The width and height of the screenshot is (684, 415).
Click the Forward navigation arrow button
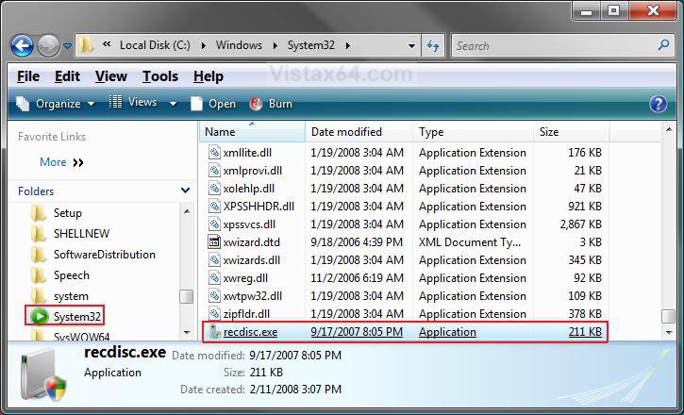coord(48,45)
